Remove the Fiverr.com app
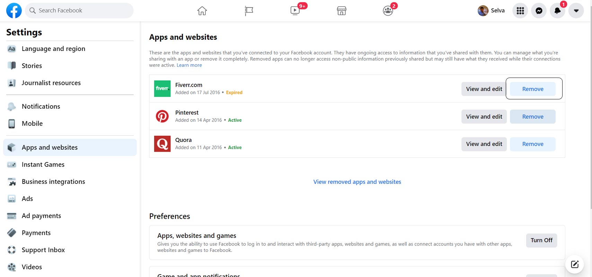Viewport: 592px width, 277px height. [x=533, y=89]
